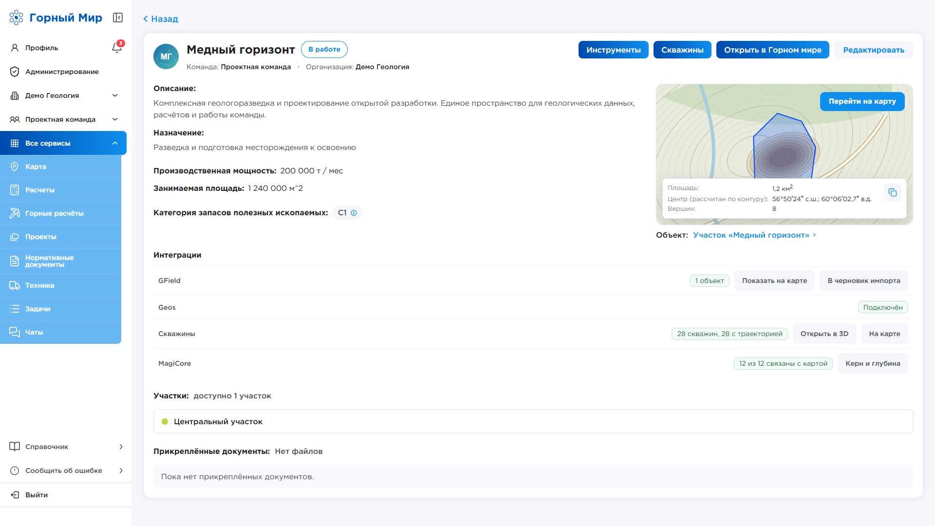
Task: Go to Профиль page
Action: coord(41,48)
